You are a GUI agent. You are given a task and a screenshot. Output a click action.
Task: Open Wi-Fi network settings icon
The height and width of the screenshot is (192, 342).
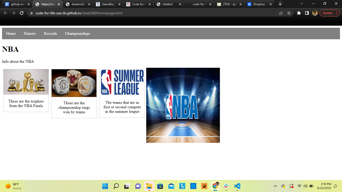coord(299,186)
